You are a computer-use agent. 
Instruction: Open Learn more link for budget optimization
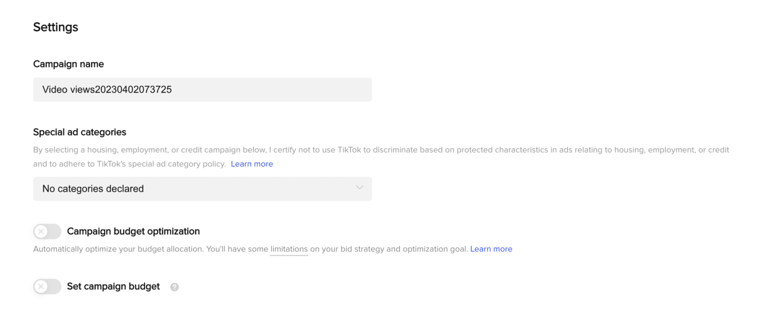491,249
